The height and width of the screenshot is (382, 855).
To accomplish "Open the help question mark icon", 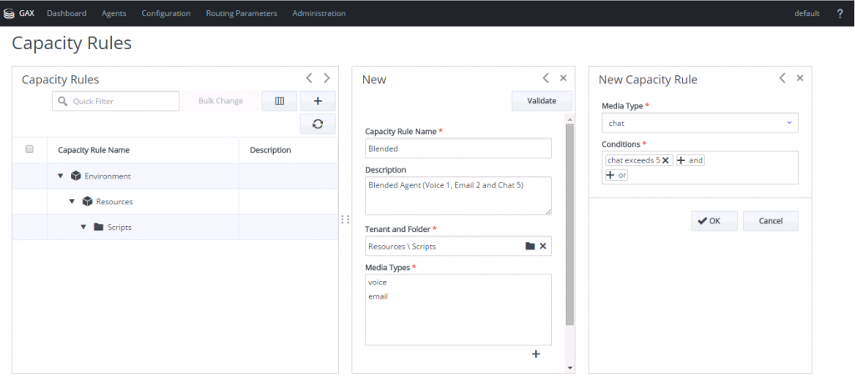I will click(x=840, y=13).
